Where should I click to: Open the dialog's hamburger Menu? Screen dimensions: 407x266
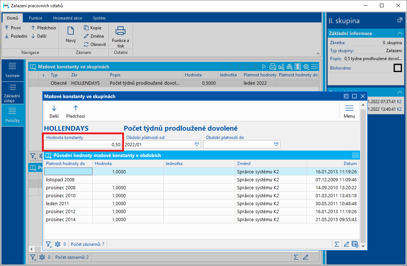click(349, 108)
